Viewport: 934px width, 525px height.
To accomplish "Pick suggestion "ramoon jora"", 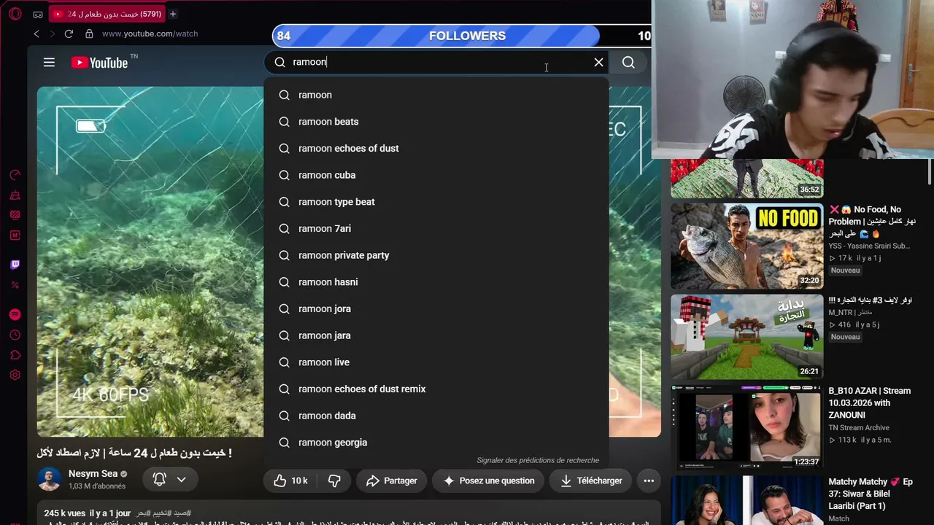I will [436, 308].
